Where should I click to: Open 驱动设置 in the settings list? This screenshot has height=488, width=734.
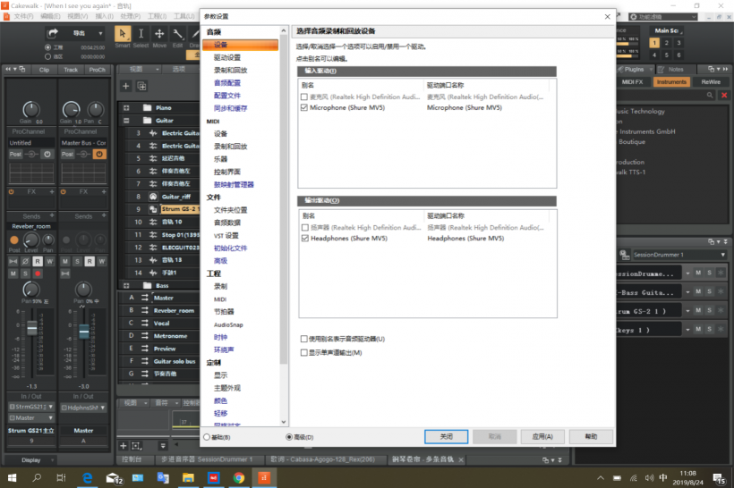[226, 57]
